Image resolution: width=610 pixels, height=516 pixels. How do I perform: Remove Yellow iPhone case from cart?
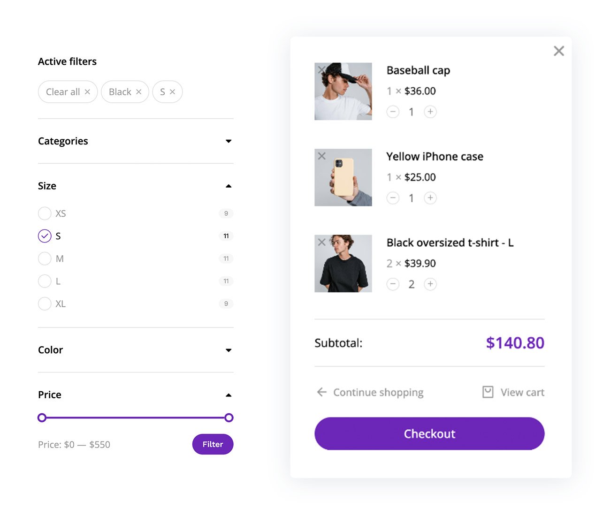pos(321,156)
